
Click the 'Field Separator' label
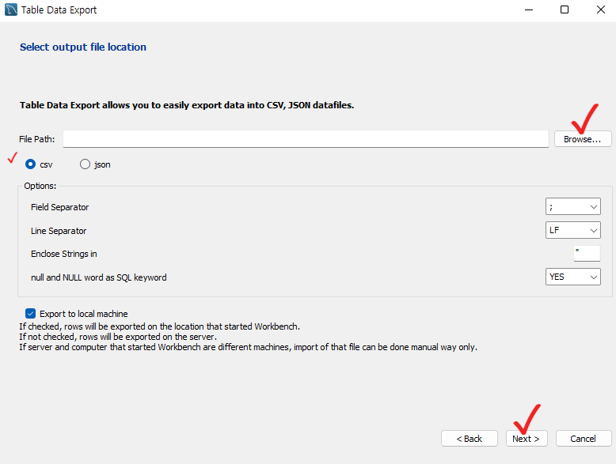(x=59, y=207)
